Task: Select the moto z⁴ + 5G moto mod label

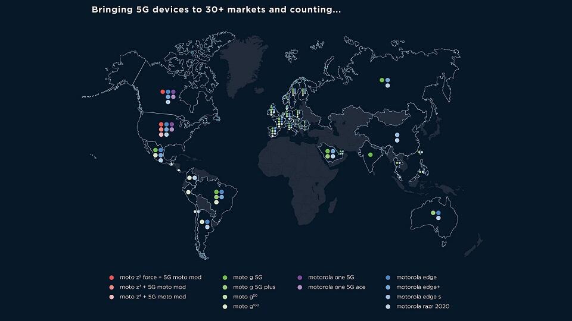Action: coord(153,296)
